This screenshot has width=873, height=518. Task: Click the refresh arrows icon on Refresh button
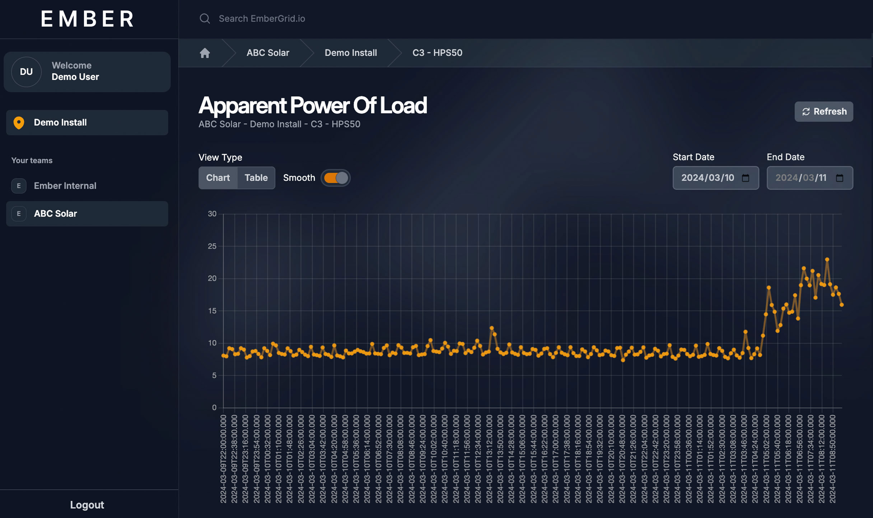coord(805,111)
